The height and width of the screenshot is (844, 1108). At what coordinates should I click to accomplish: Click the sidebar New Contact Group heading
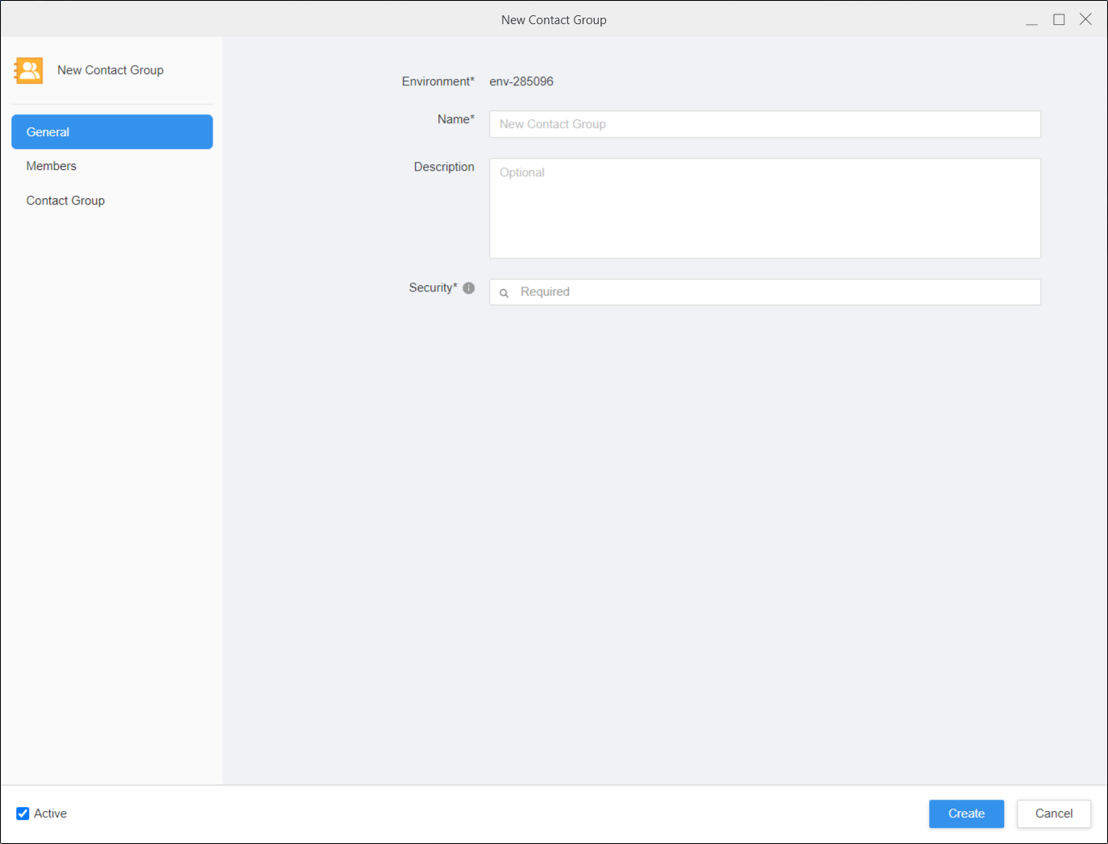110,70
